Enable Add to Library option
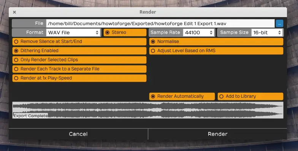The height and width of the screenshot is (151, 298). pos(250,97)
